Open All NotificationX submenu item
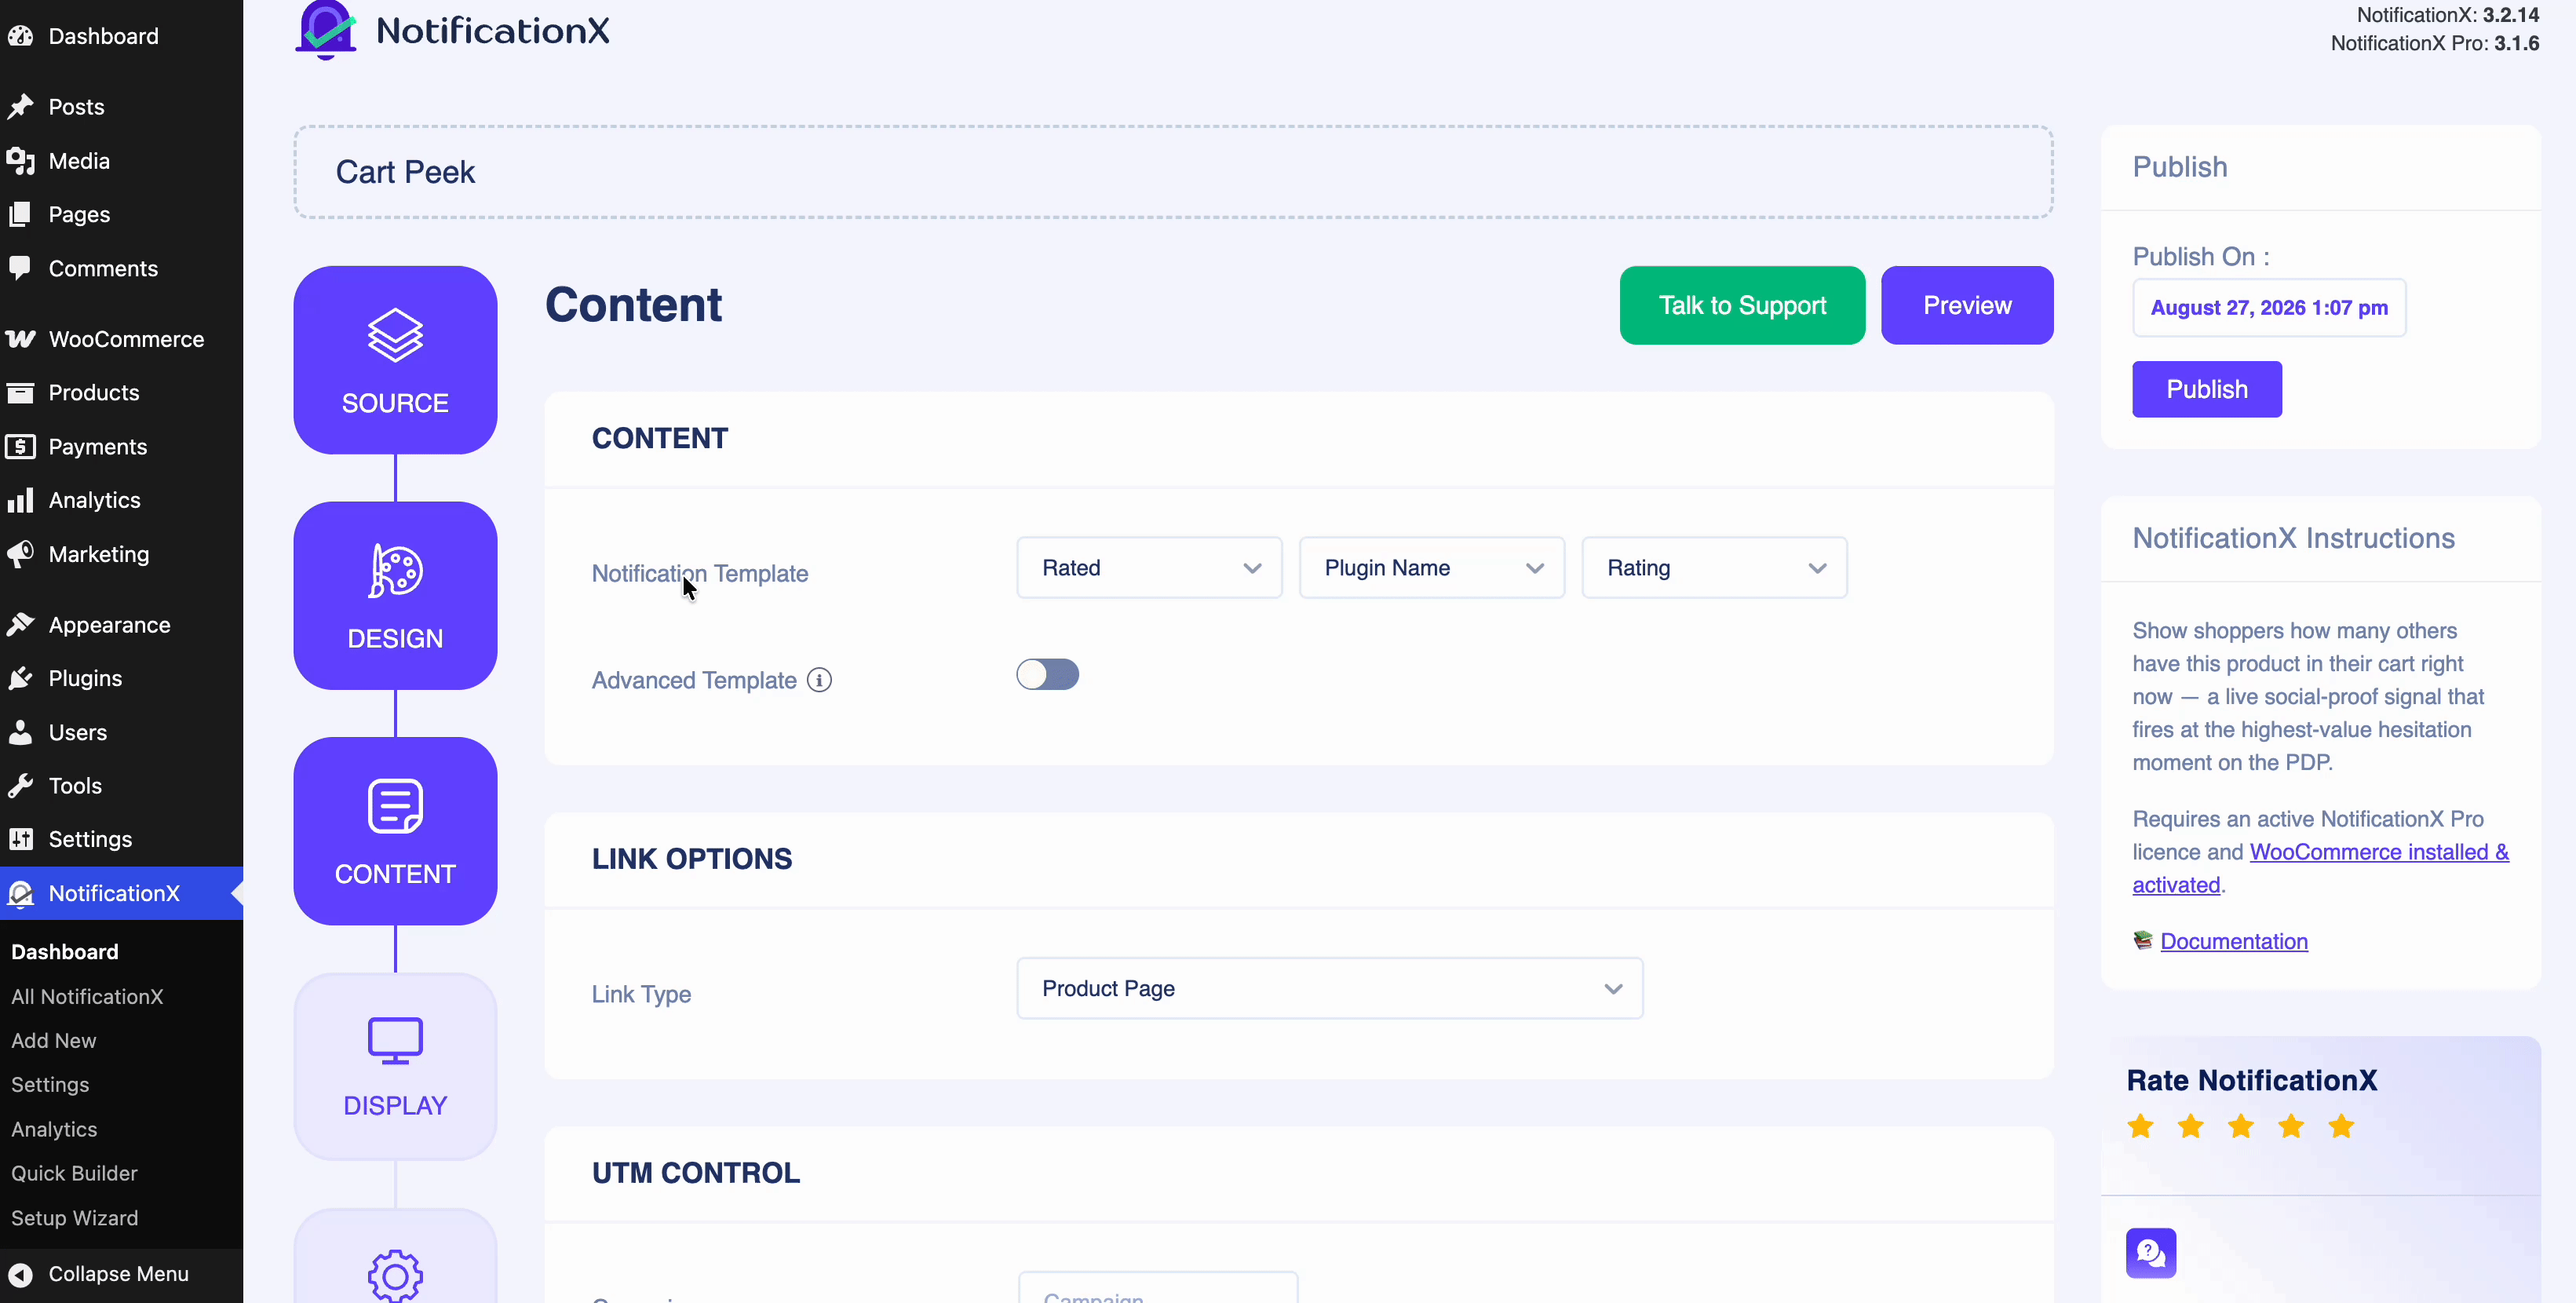 pyautogui.click(x=87, y=996)
